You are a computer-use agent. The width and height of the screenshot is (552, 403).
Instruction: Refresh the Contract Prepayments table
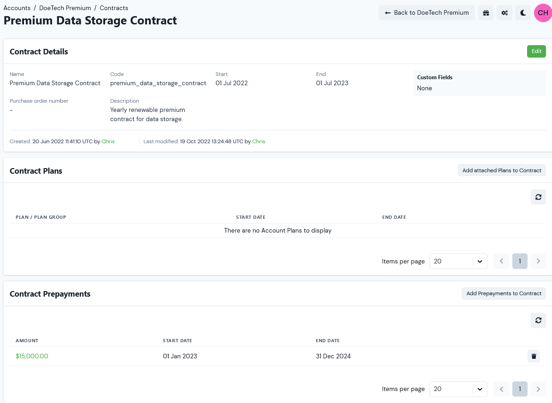[x=538, y=320]
